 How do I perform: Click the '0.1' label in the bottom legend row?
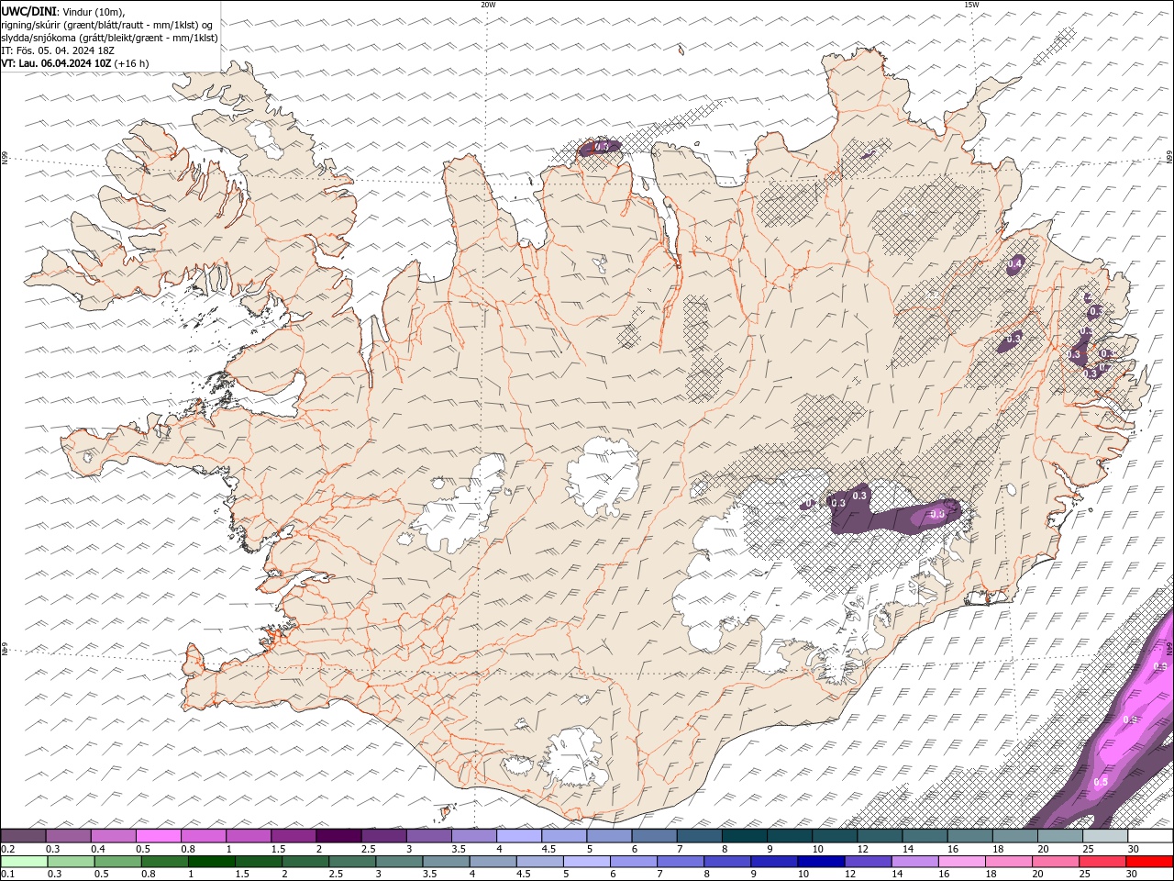[x=8, y=875]
